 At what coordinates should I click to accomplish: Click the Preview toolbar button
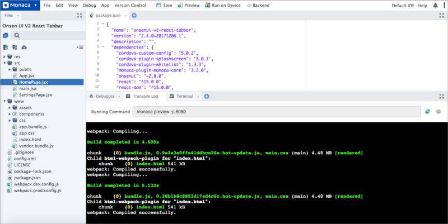pyautogui.click(x=189, y=6)
